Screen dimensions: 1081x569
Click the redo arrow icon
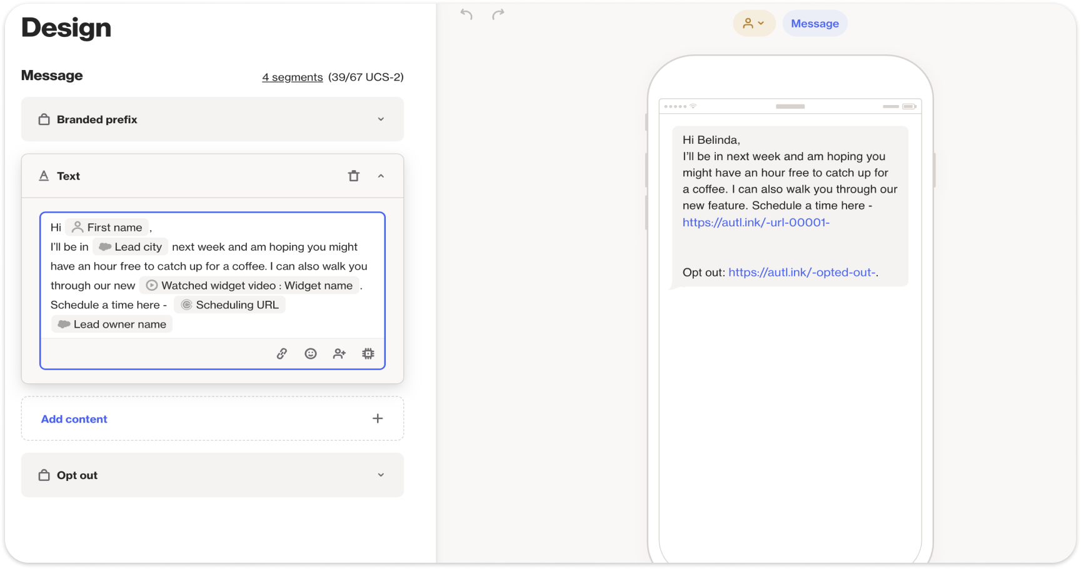click(498, 14)
